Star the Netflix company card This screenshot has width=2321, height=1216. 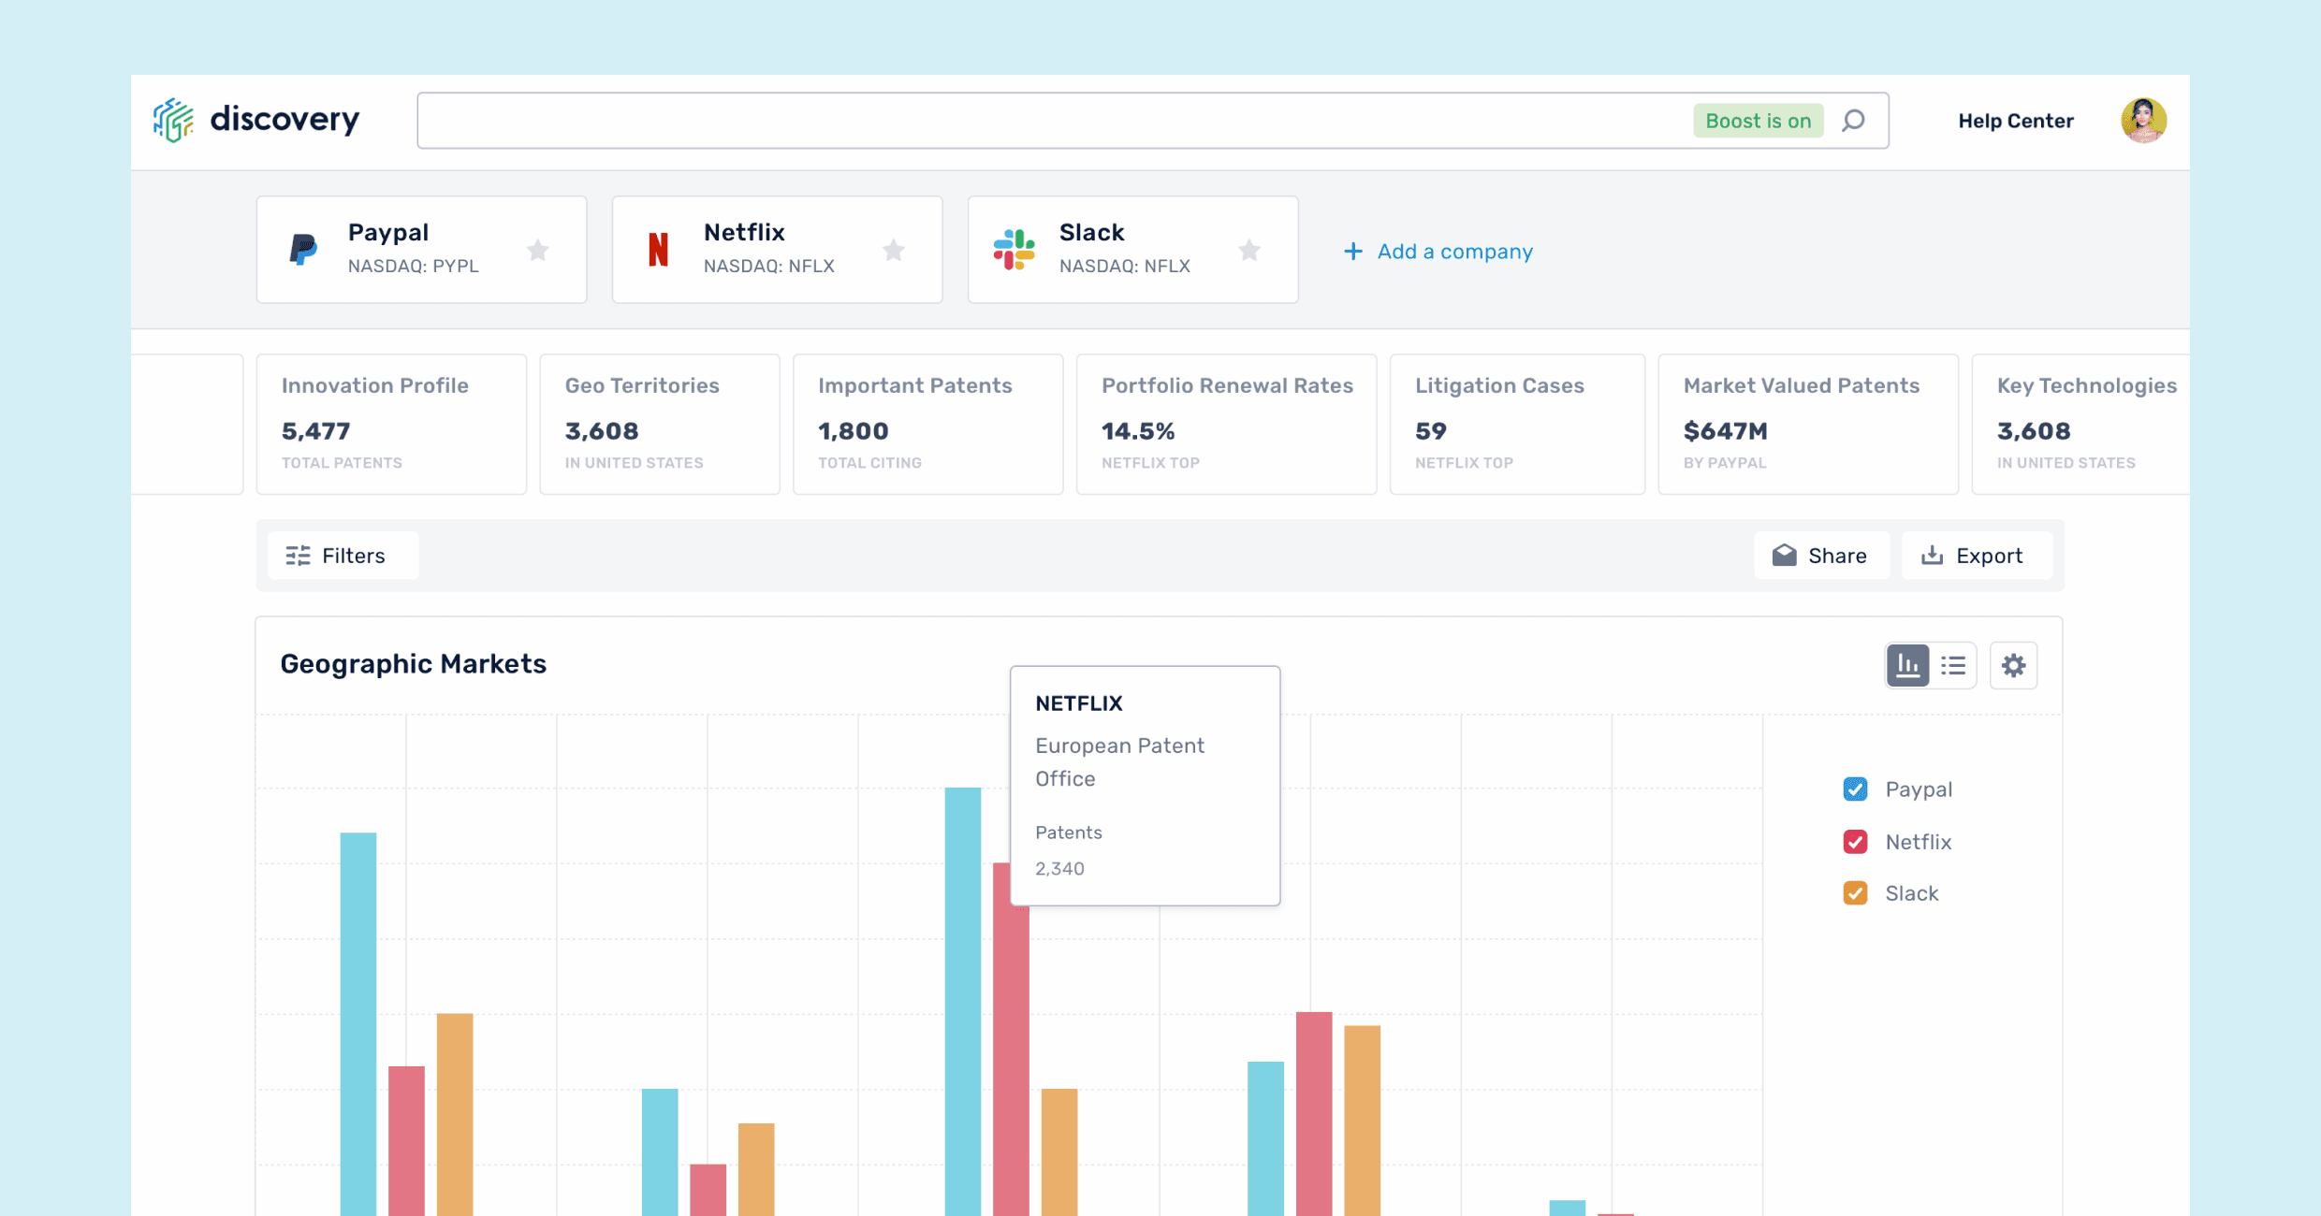coord(894,250)
